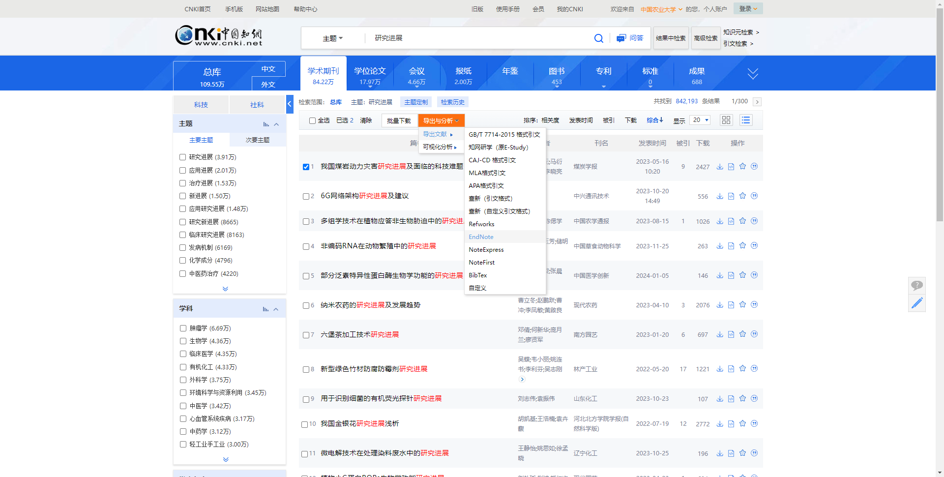The image size is (944, 477).
Task: Open the pencil feedback floating icon
Action: tap(916, 303)
